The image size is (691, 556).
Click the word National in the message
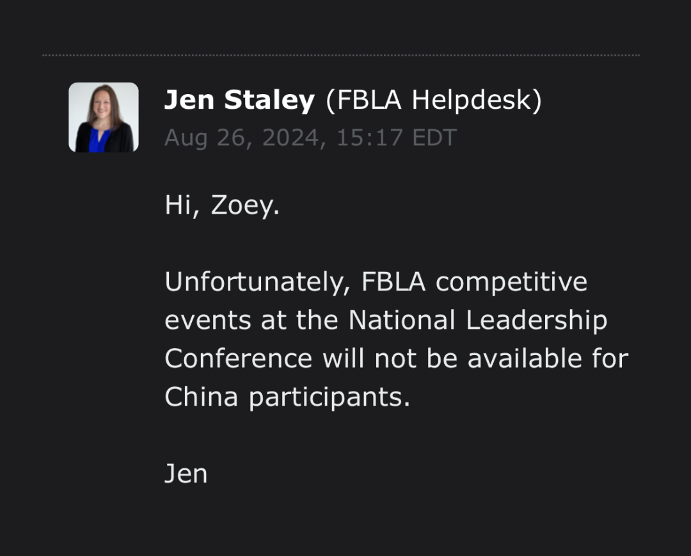pos(402,320)
